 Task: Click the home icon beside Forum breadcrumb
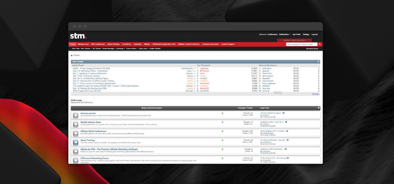pyautogui.click(x=72, y=56)
